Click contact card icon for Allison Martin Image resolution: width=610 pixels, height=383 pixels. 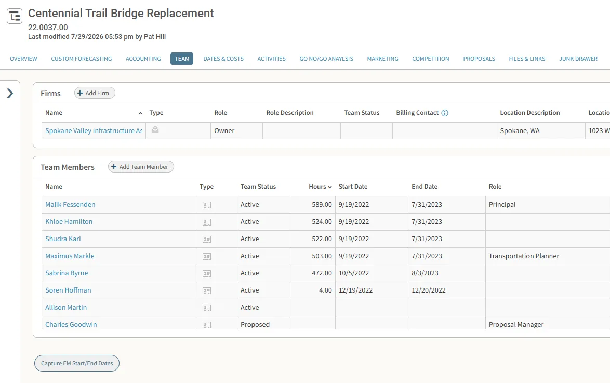207,308
